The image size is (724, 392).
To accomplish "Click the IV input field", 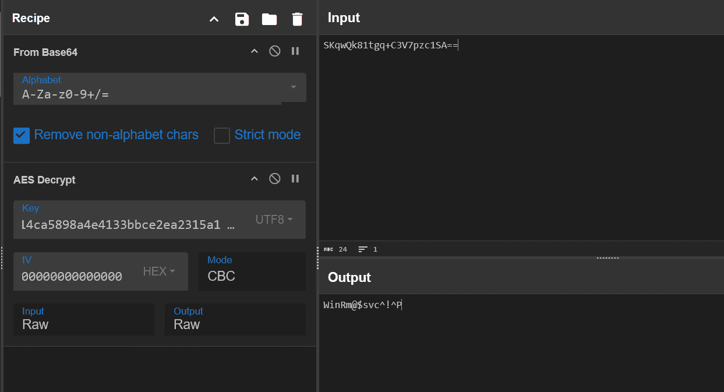I will coord(73,276).
